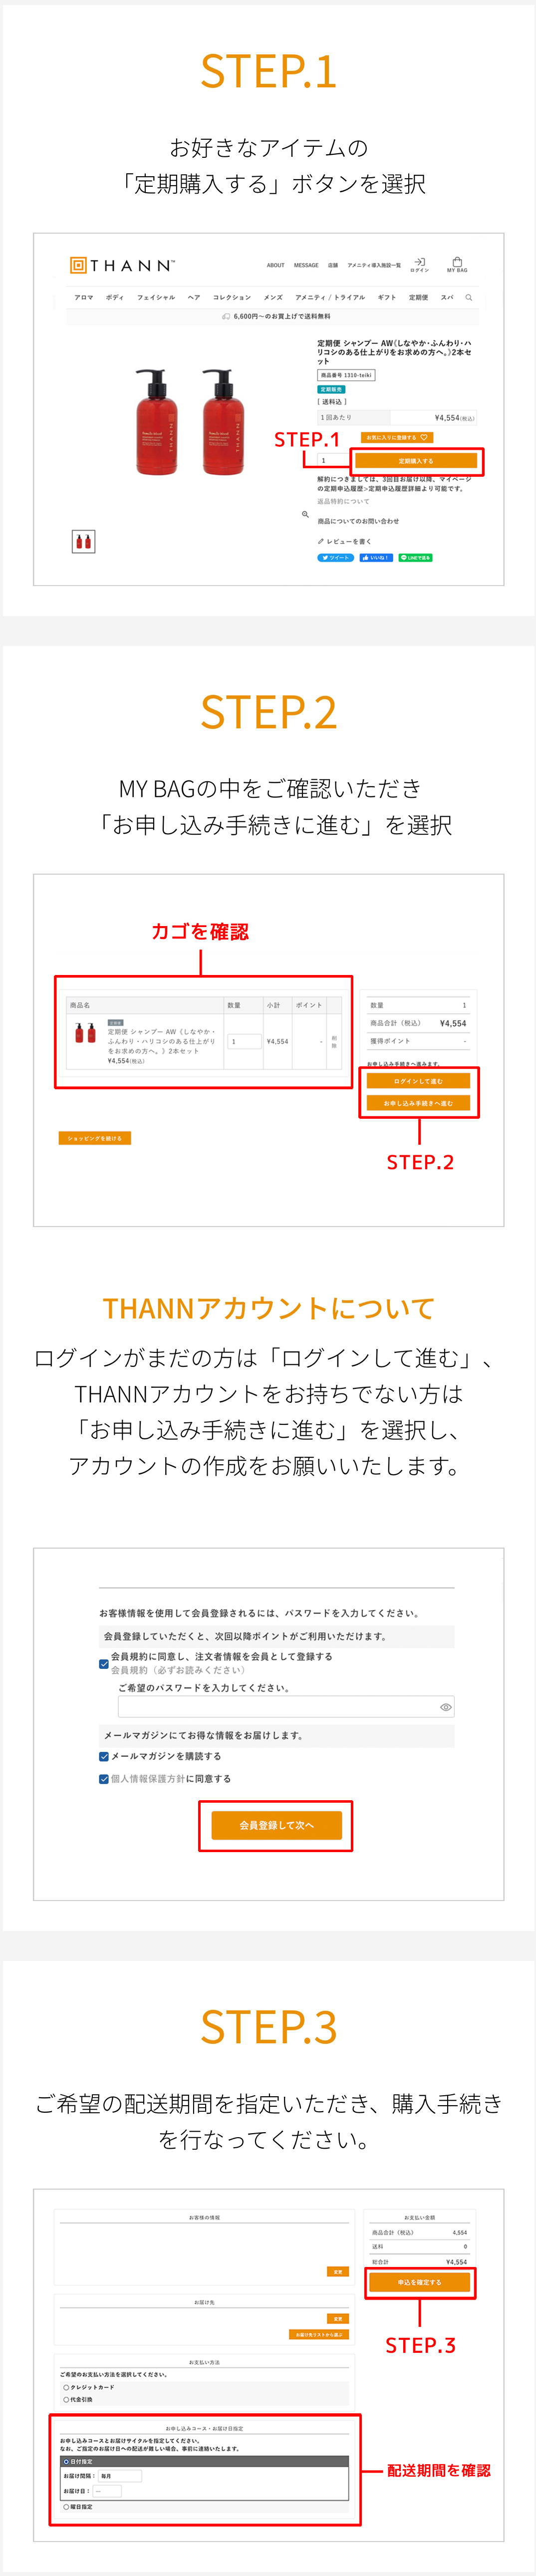
Task: Click the zoom magnifier icon below product image
Action: (x=305, y=515)
